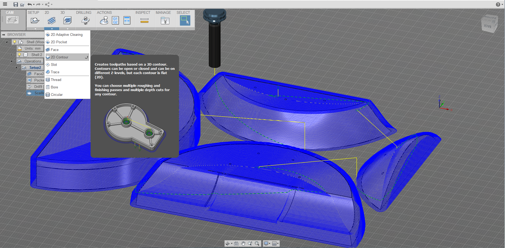
Task: Open the Undo history dropdown arrow
Action: pos(34,5)
